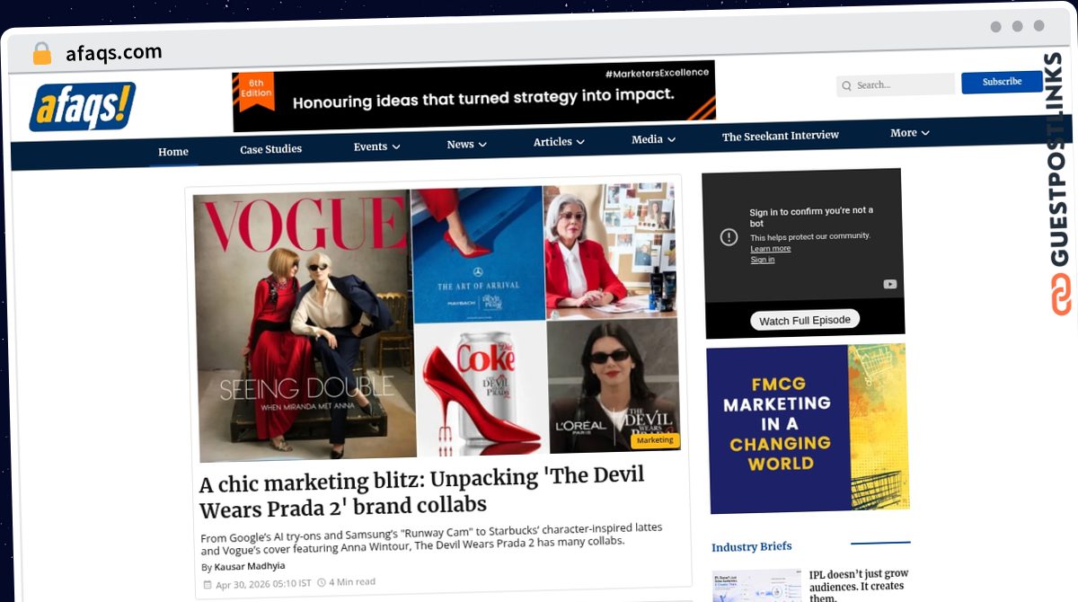The image size is (1078, 602).
Task: Open the IPL doesn't just grow audiences article
Action: tap(859, 584)
